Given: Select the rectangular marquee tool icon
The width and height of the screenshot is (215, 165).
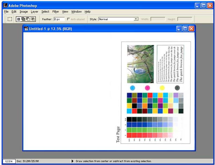Looking at the screenshot, I should 10,19.
